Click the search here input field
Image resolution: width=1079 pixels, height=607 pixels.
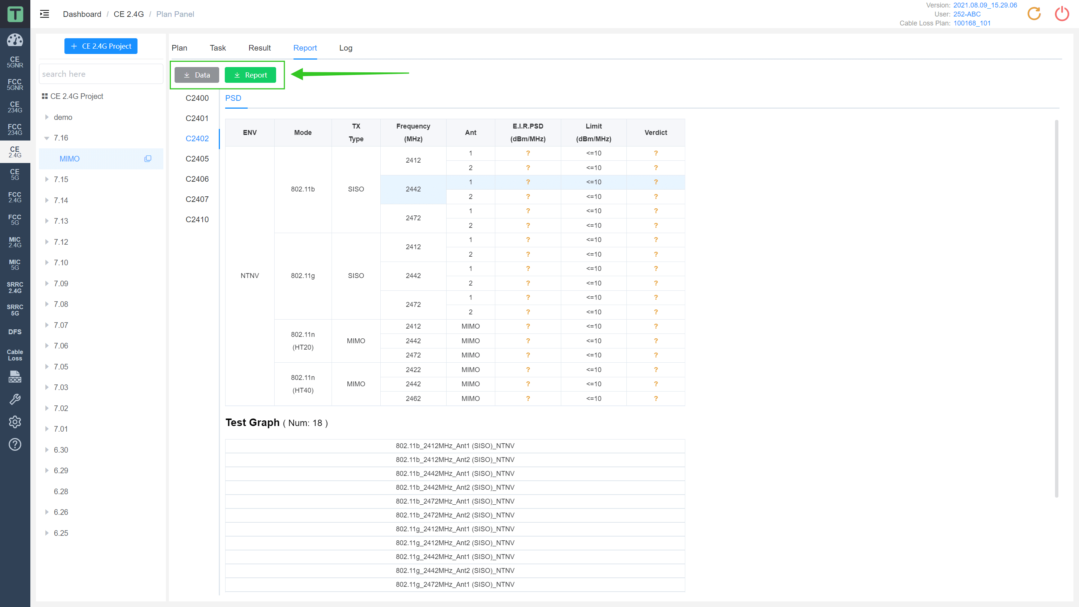101,74
